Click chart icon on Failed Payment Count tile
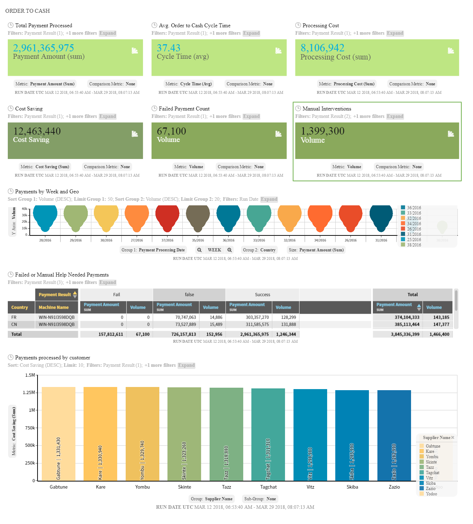Image resolution: width=473 pixels, height=524 pixels. [x=279, y=134]
